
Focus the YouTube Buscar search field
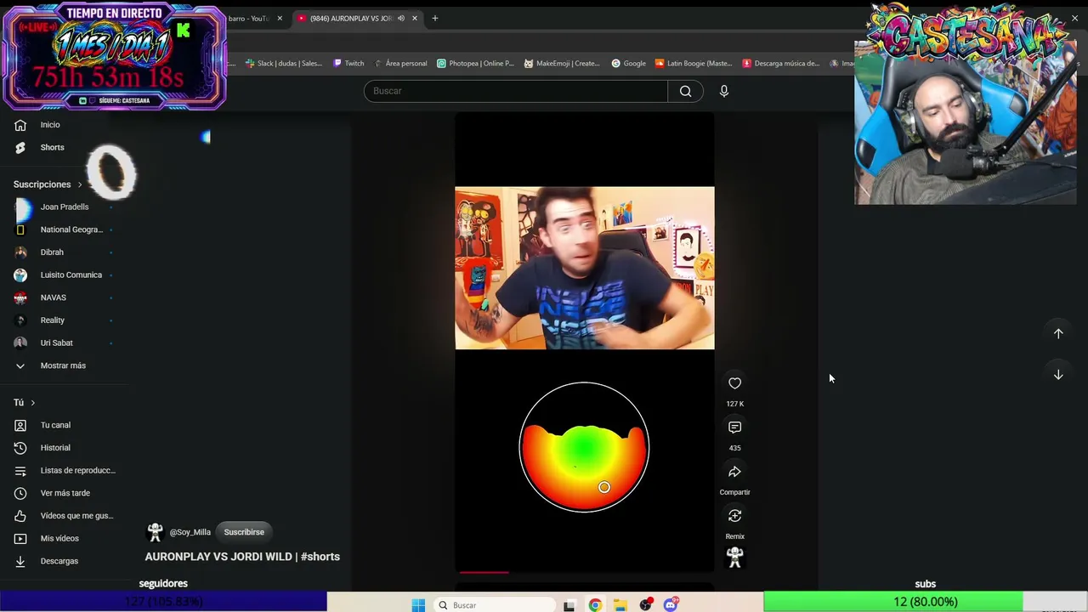click(516, 91)
